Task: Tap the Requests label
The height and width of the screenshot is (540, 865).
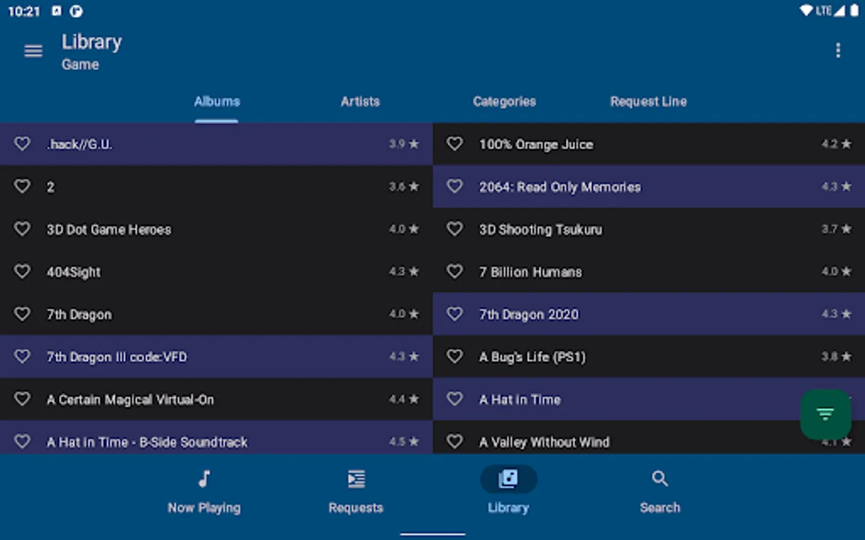Action: point(356,508)
